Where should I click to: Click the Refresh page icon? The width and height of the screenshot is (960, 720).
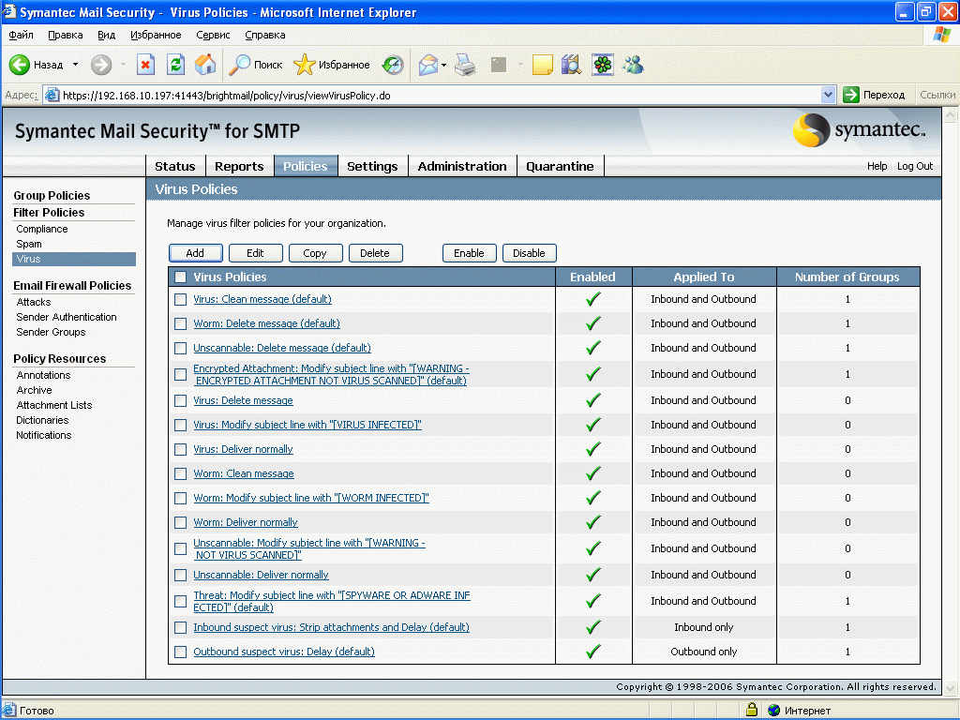tap(175, 65)
